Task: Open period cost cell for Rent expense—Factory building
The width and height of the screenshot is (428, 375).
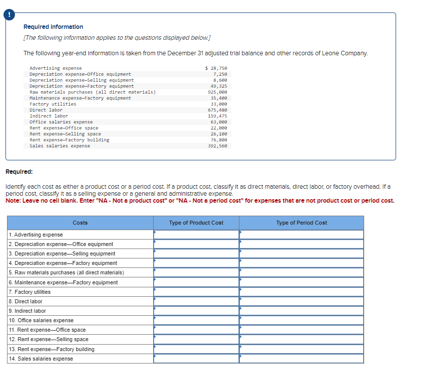Action: click(301, 349)
